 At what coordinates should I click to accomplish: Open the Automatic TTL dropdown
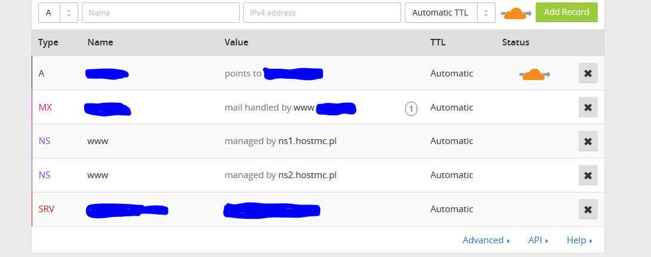click(450, 13)
